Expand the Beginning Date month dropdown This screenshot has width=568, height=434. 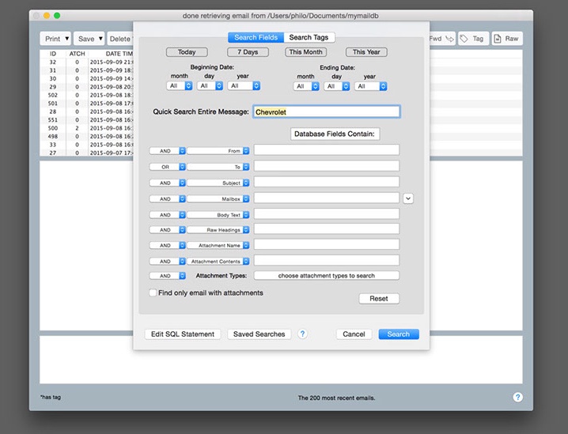(180, 86)
